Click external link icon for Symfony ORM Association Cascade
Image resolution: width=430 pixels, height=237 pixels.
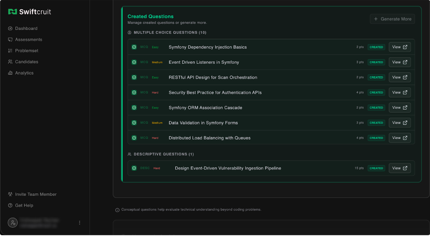405,108
